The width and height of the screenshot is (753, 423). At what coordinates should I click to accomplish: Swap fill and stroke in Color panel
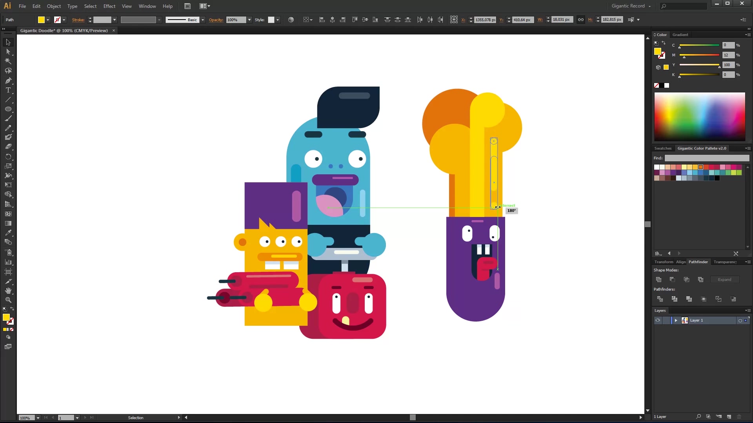(664, 43)
